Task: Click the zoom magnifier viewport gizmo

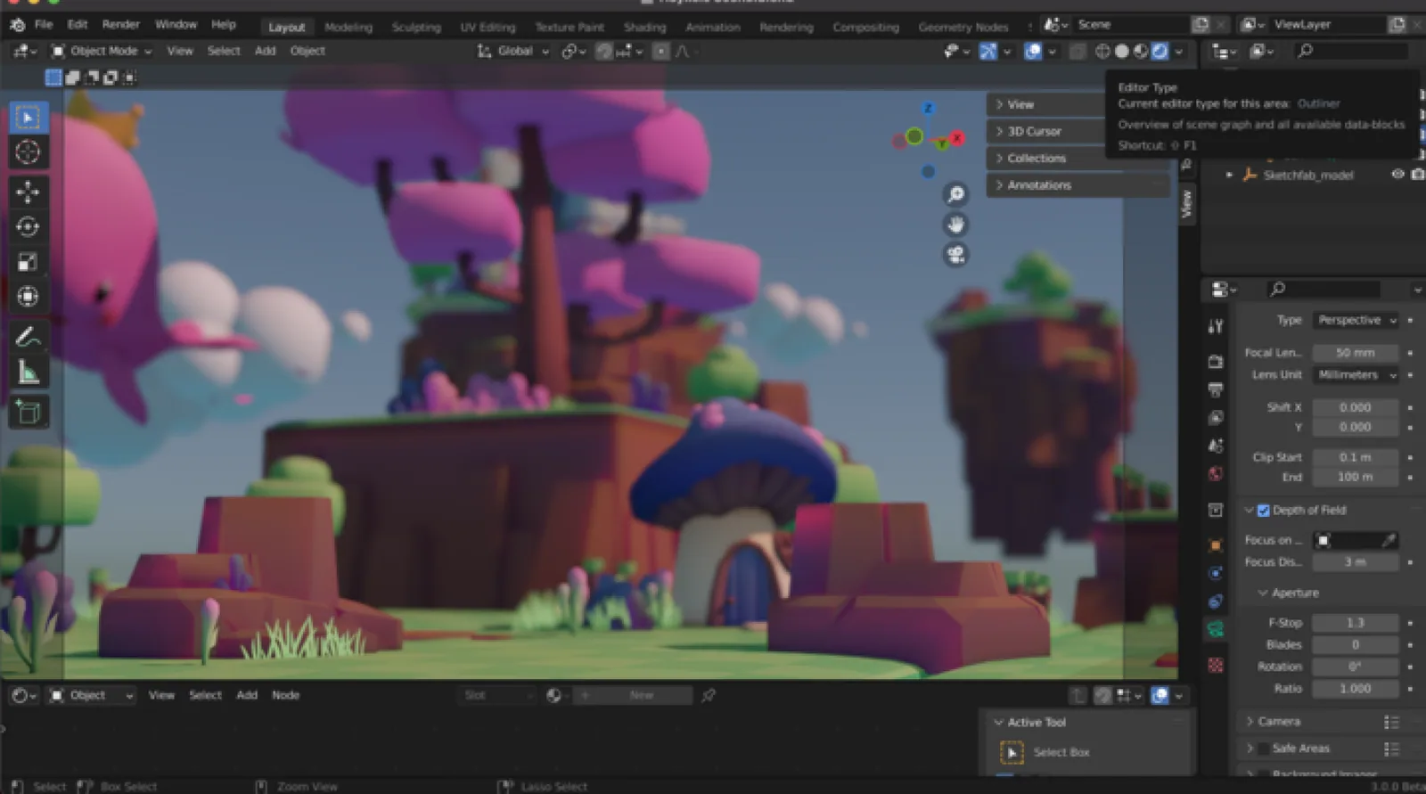Action: pyautogui.click(x=955, y=194)
